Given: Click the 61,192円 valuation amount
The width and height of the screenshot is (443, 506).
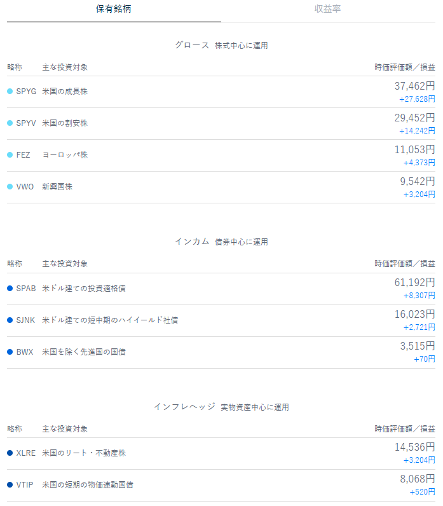Looking at the screenshot, I should tap(414, 283).
